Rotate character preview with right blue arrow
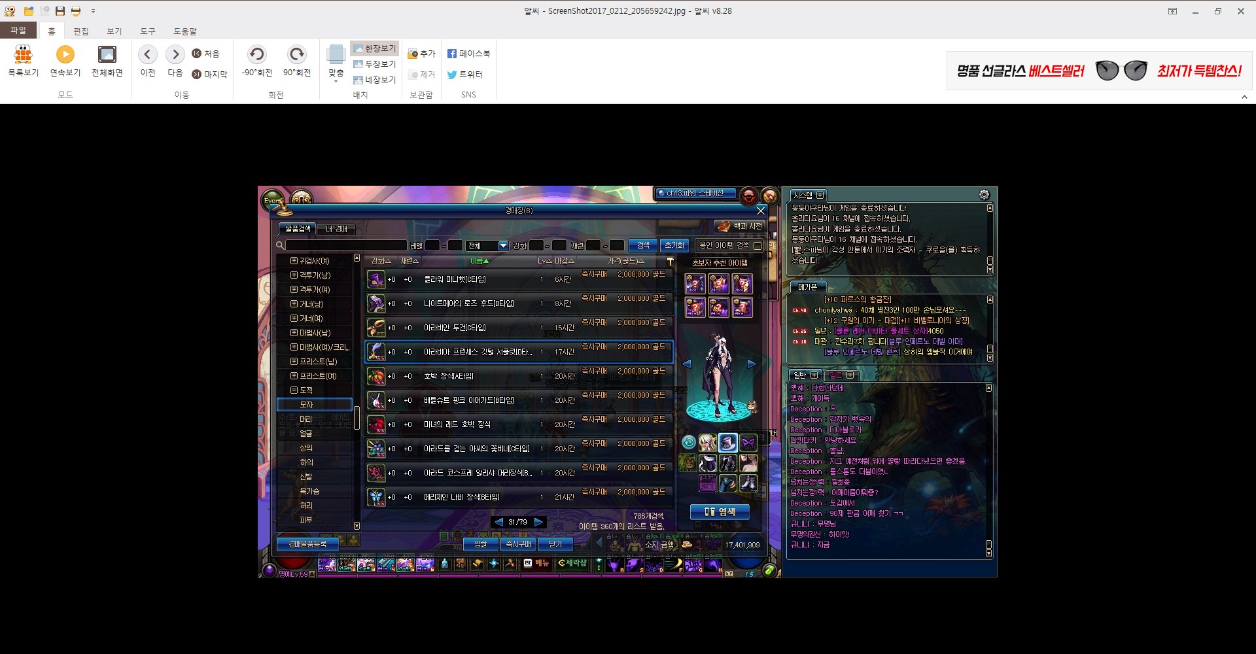The image size is (1256, 654). click(x=752, y=364)
